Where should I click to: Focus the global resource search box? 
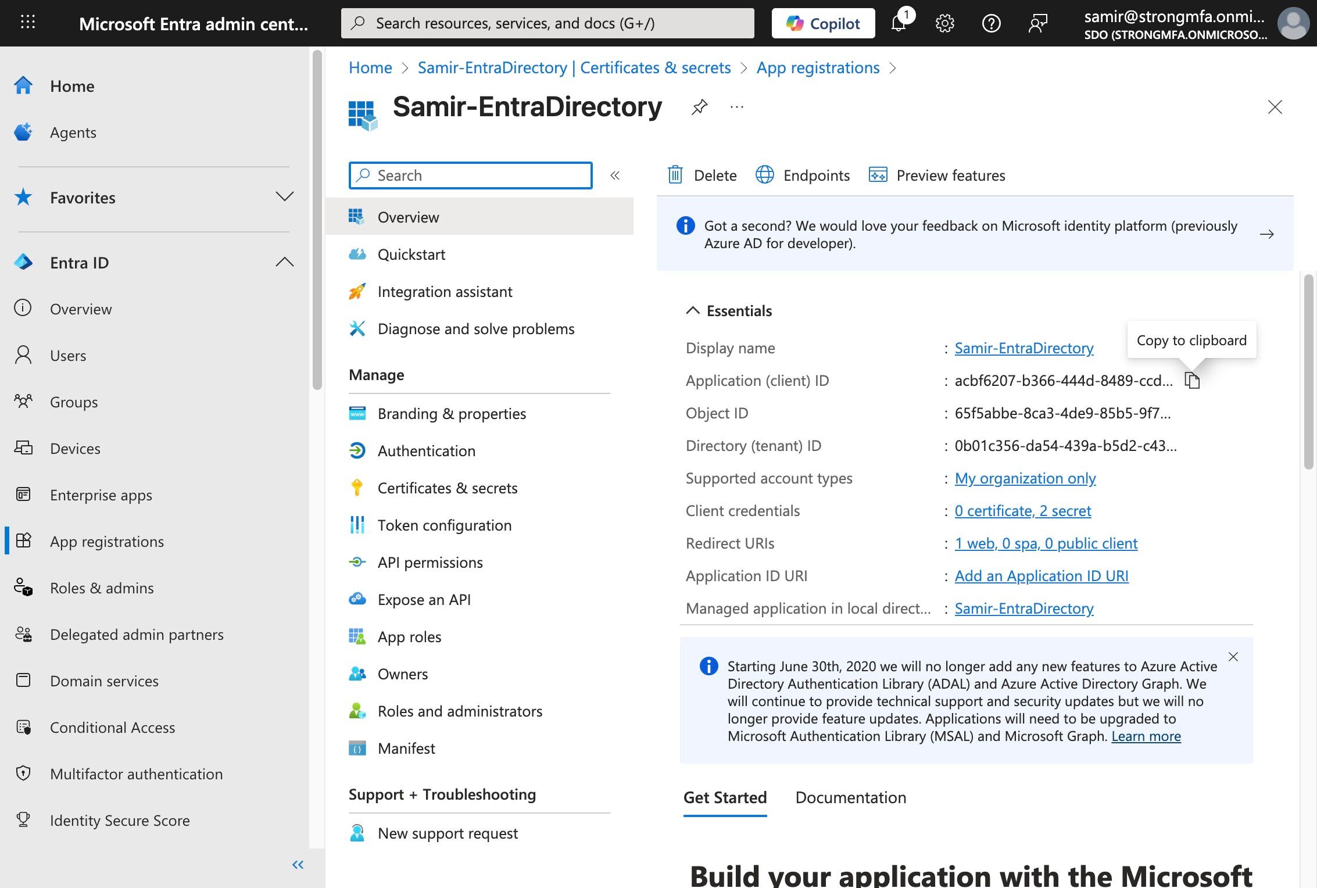pos(547,23)
